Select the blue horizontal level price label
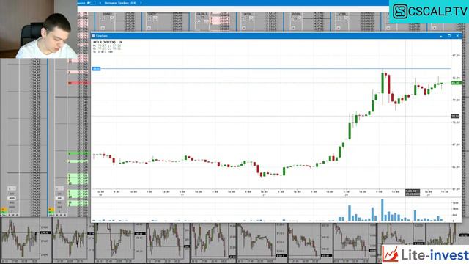469x264 pixels. tap(96, 69)
